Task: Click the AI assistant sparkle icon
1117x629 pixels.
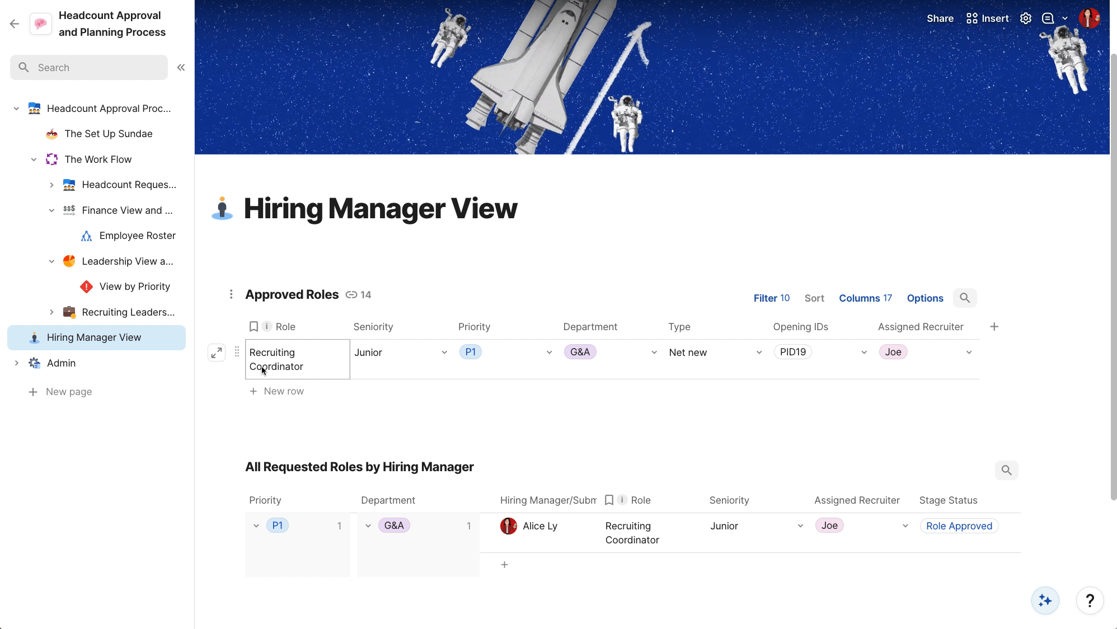Action: 1044,600
